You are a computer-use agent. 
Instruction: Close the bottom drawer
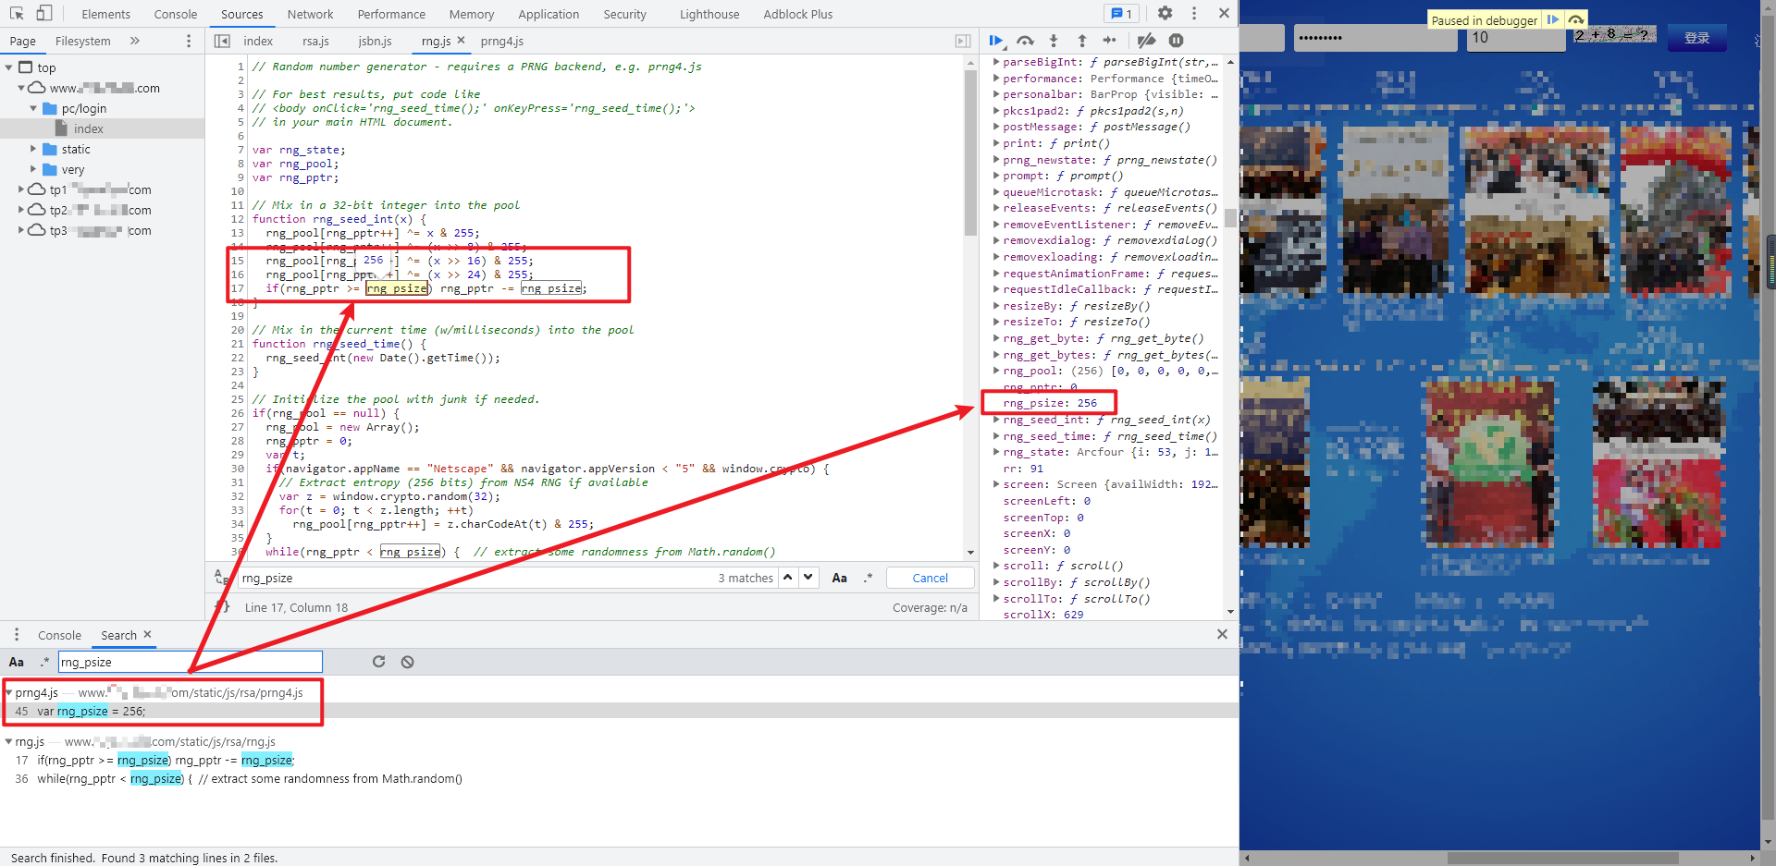(x=1222, y=634)
